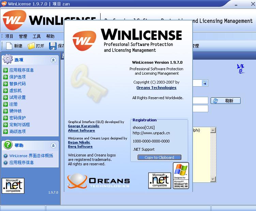Click the green arrow beside 高级选项
Screen dimensions: 256x211
(5, 132)
